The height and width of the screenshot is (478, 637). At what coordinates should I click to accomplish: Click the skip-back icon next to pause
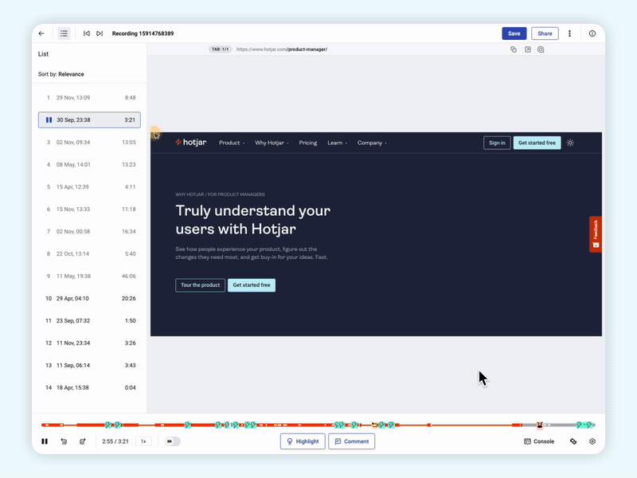click(x=64, y=441)
